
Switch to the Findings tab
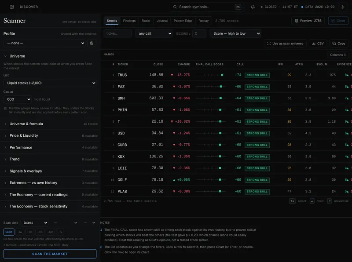[129, 21]
